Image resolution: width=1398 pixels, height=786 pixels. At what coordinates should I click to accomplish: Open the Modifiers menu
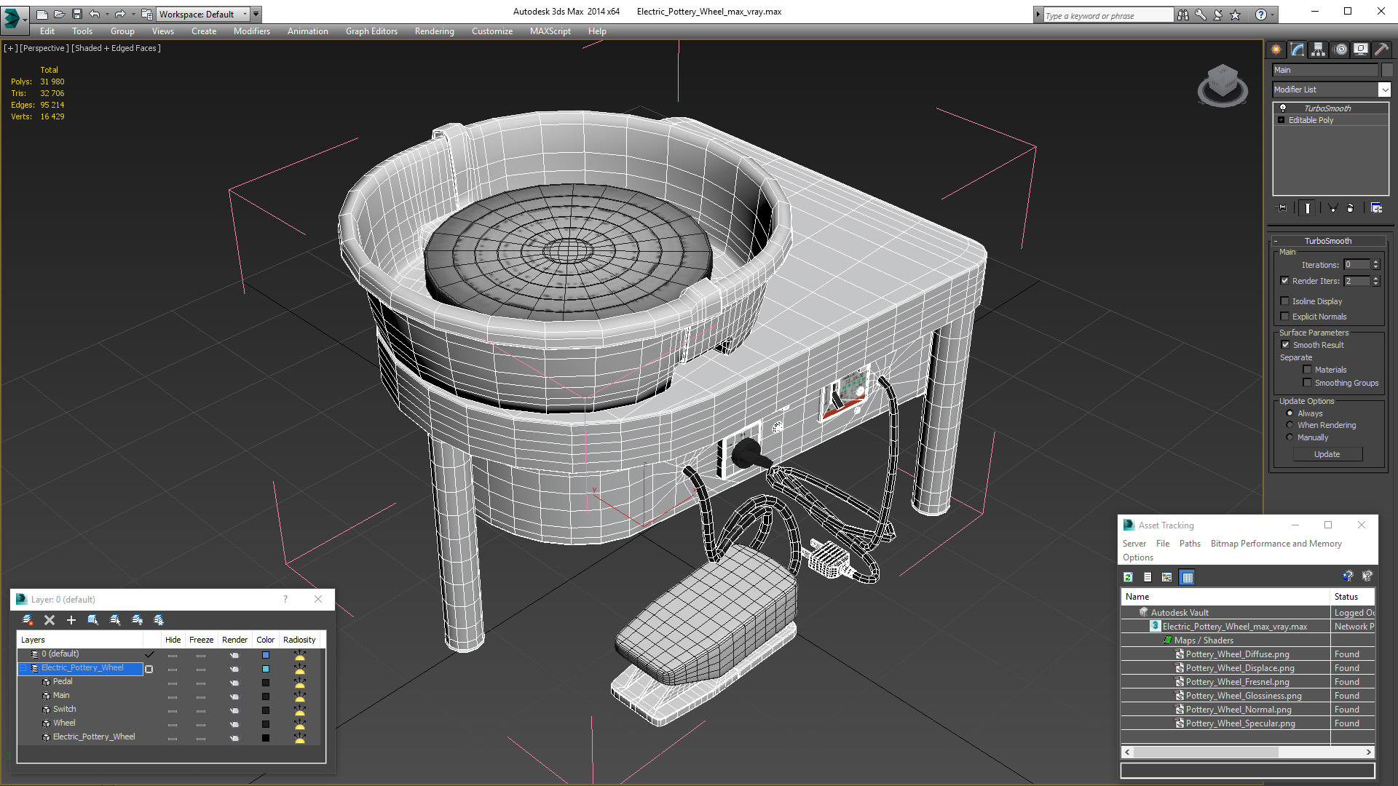[x=251, y=31]
